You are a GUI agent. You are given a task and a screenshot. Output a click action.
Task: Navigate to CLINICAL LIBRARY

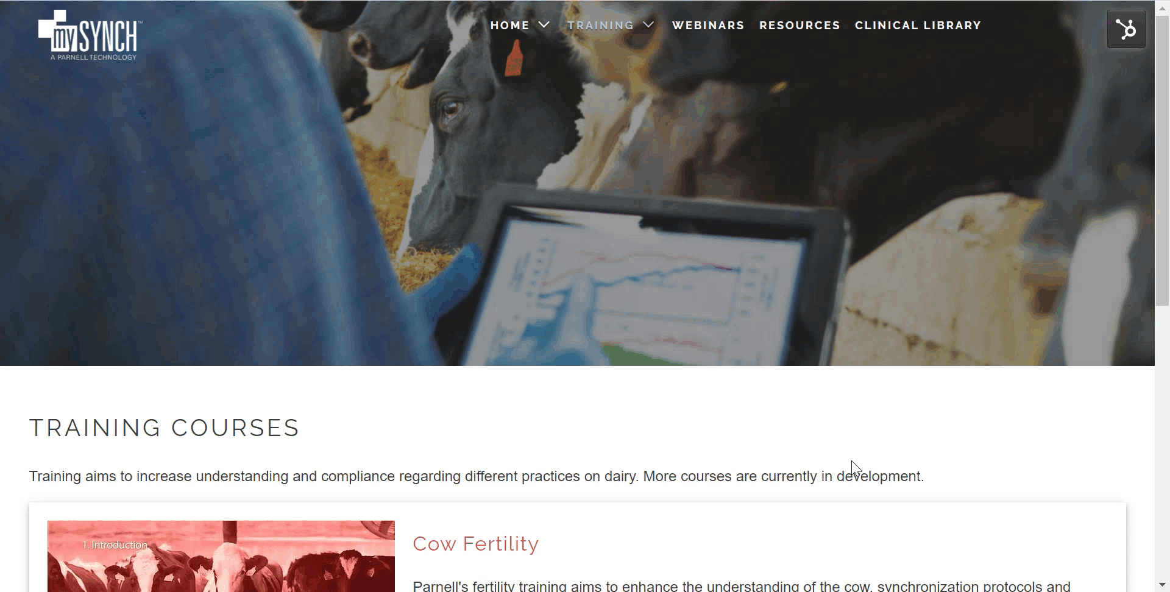918,26
